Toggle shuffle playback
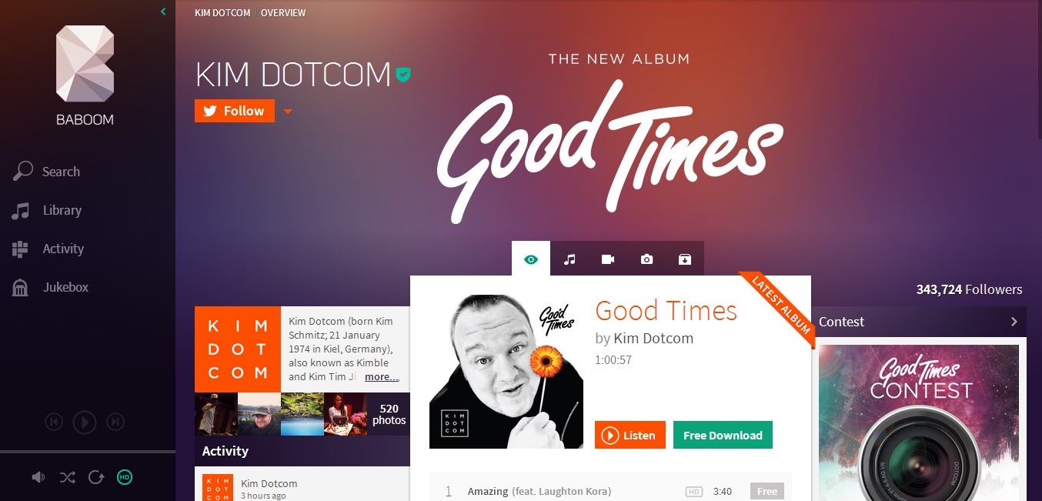This screenshot has width=1042, height=501. (67, 477)
